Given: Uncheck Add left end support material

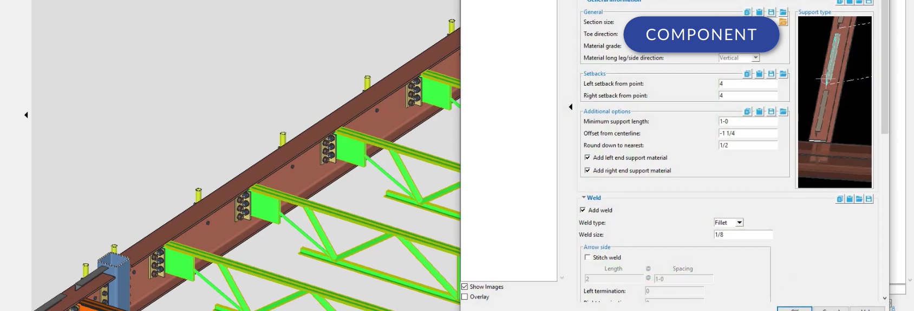Looking at the screenshot, I should coord(587,158).
